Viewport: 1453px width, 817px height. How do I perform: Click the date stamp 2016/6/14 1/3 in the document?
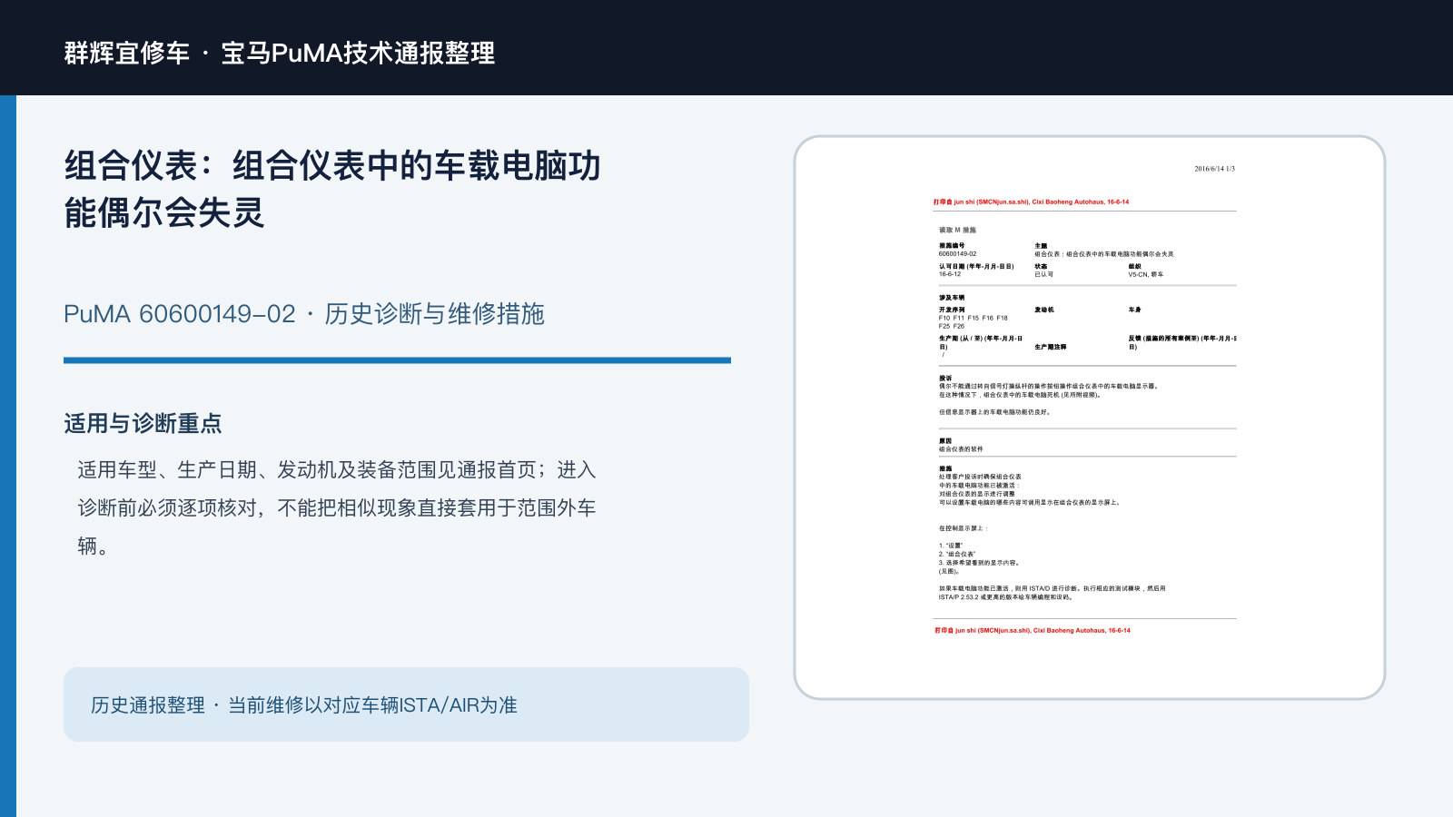click(1214, 169)
